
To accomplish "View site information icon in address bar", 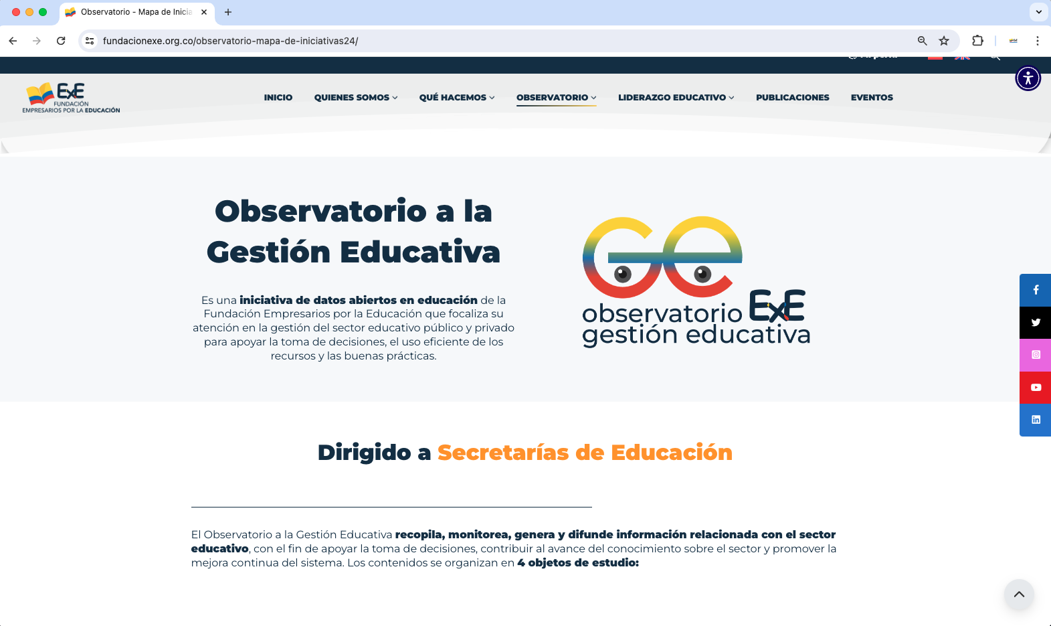I will tap(90, 41).
